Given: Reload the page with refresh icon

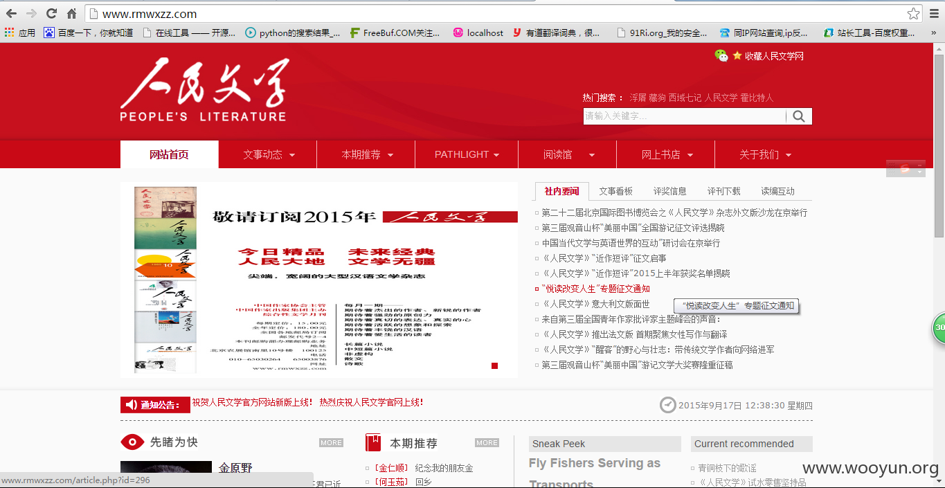Looking at the screenshot, I should coord(51,13).
